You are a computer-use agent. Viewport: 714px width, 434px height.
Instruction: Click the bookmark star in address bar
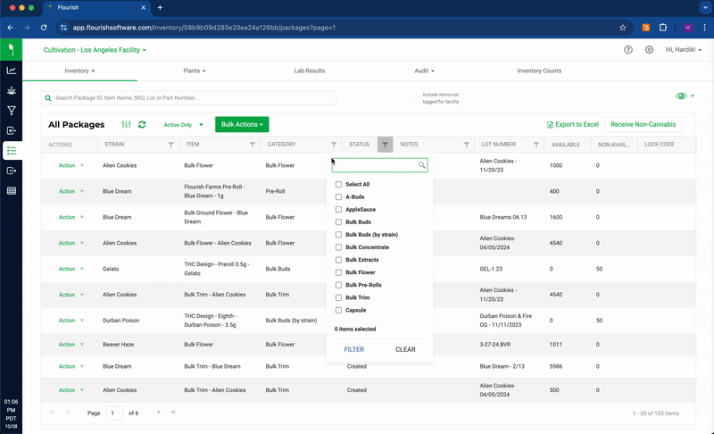[622, 28]
